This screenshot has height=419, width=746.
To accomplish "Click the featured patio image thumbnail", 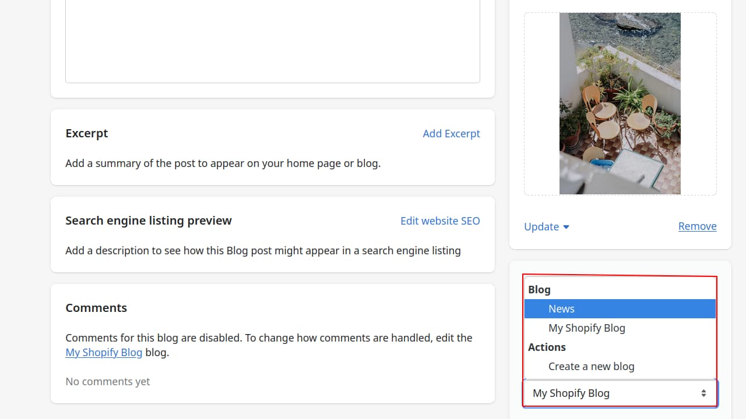I will click(620, 104).
